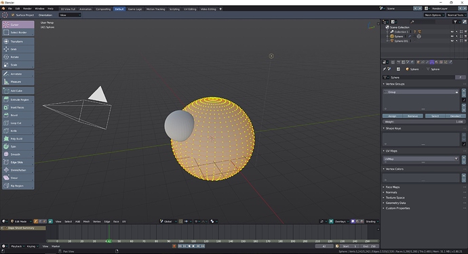This screenshot has height=254, width=468.
Task: Toggle the Overlays display button
Action: [x=331, y=221]
